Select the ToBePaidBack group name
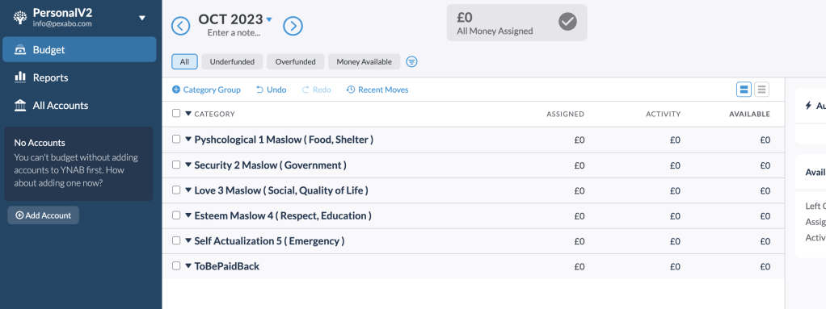 coord(227,266)
